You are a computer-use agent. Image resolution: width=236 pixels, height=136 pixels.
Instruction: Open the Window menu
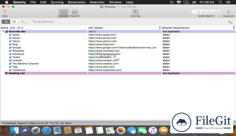pos(115,2)
